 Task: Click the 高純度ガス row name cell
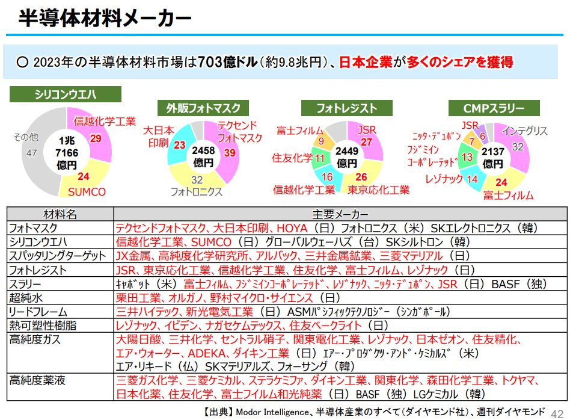pos(60,353)
